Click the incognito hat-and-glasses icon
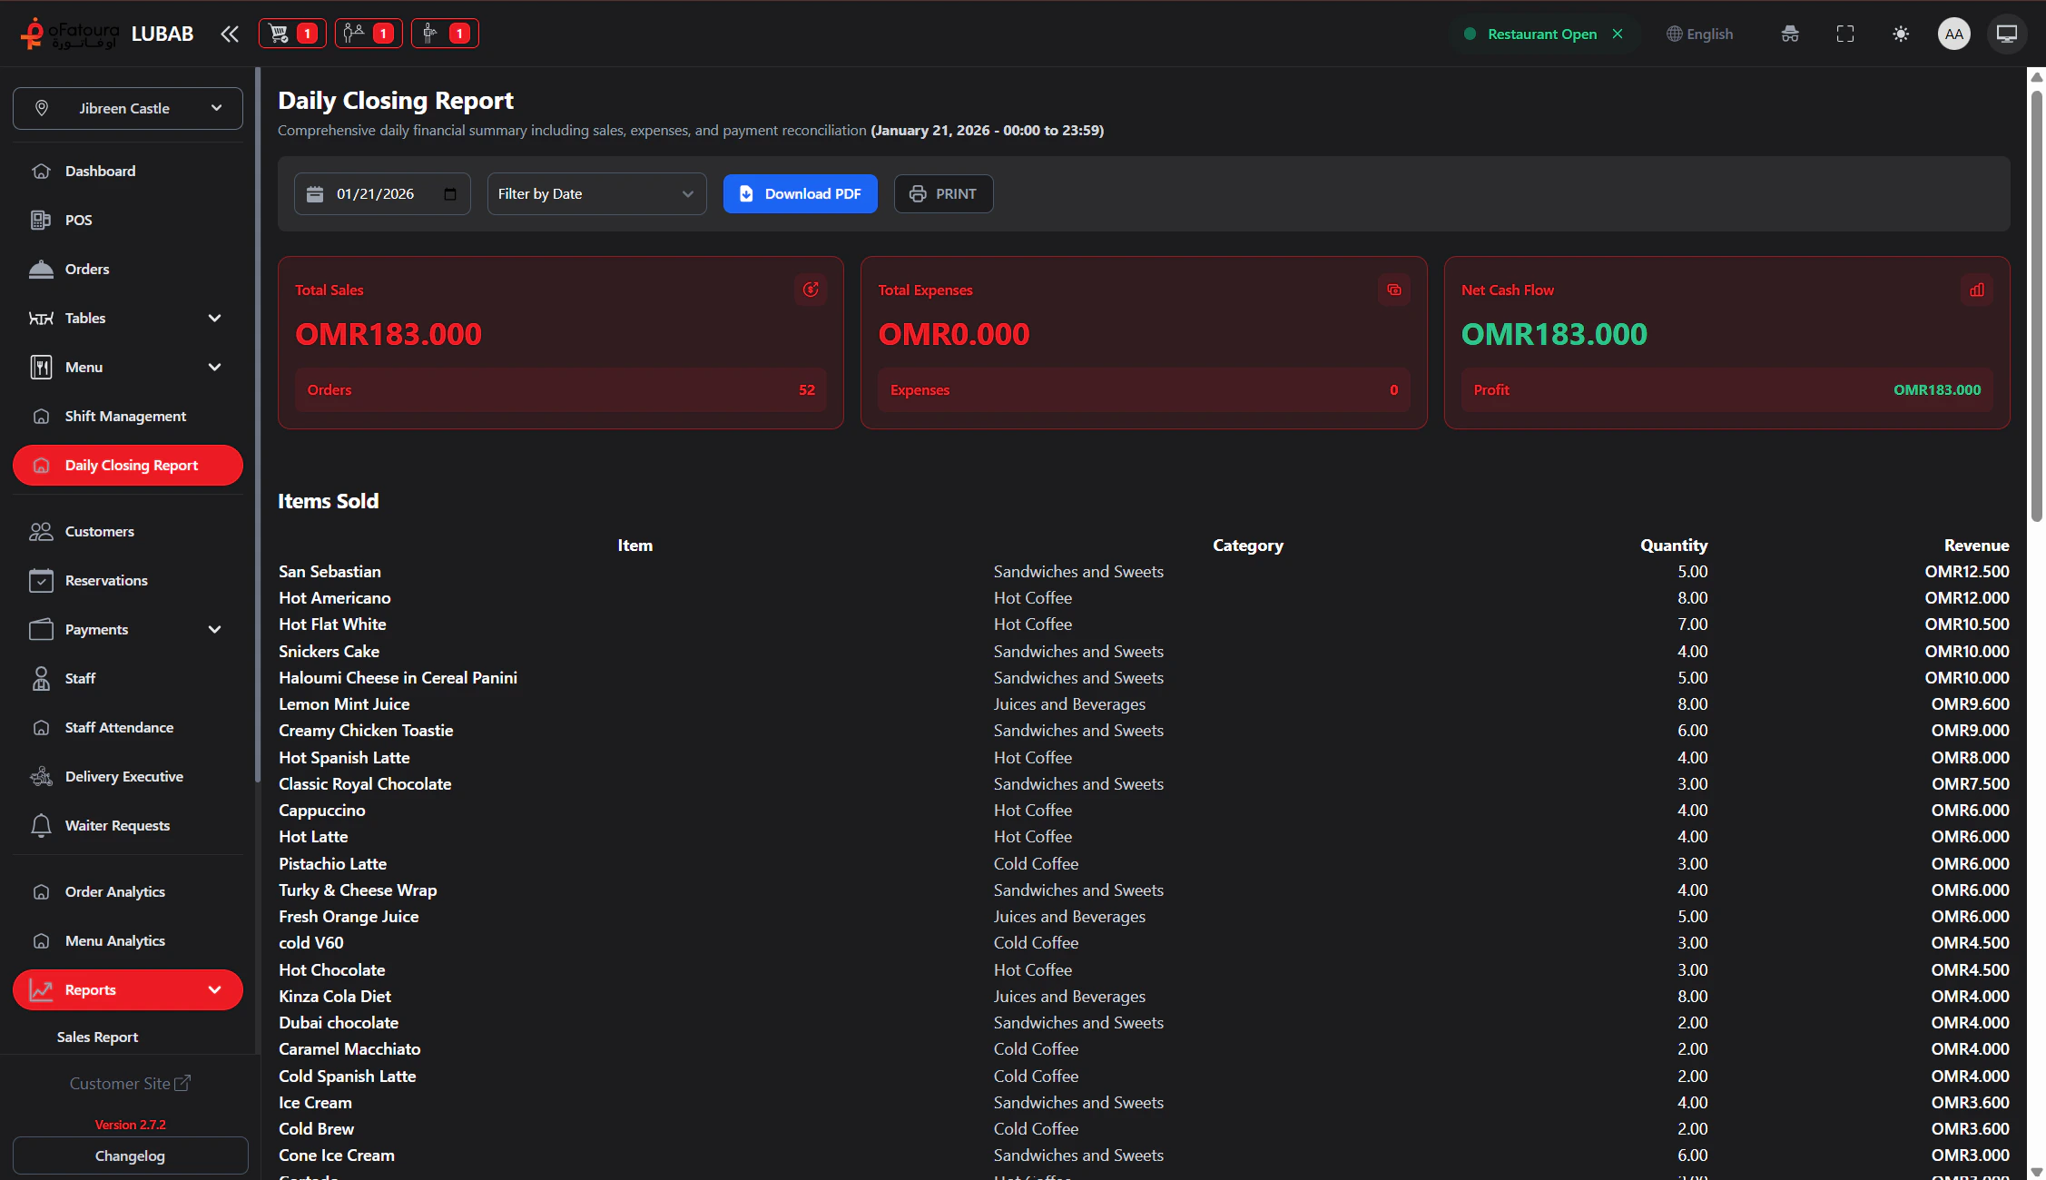 click(1789, 34)
